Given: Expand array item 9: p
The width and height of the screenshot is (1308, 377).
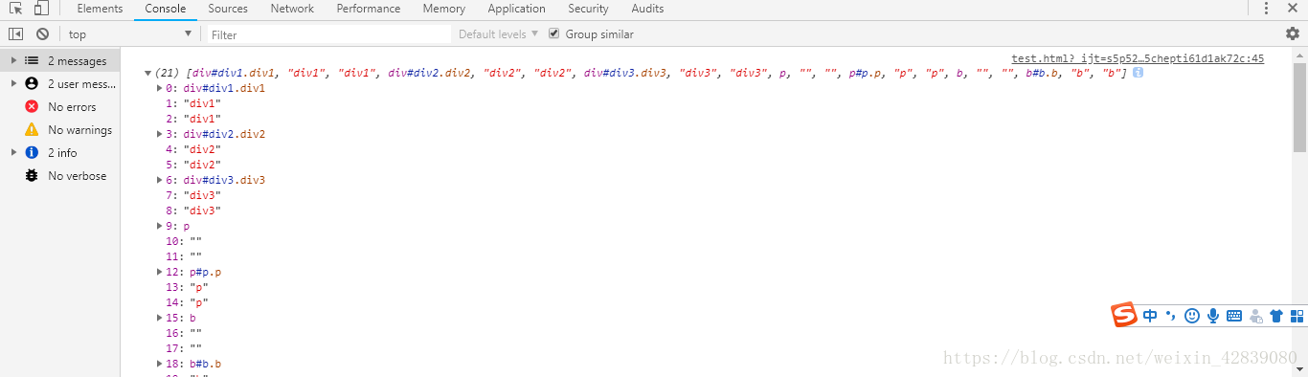Looking at the screenshot, I should coord(160,226).
